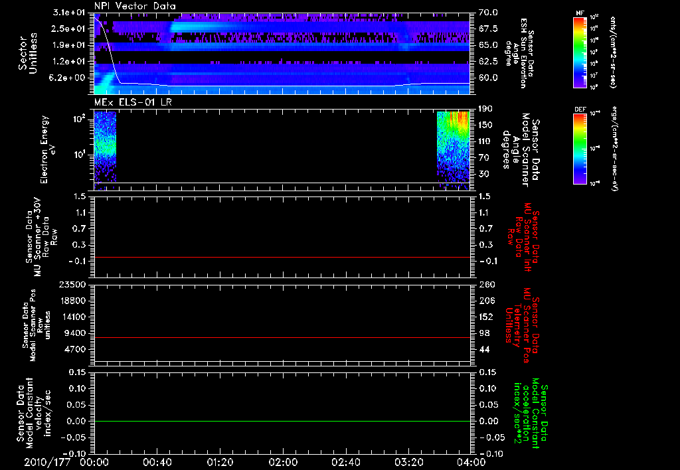The width and height of the screenshot is (680, 470).
Task: Click the NF rainbow color bar
Action: click(580, 52)
